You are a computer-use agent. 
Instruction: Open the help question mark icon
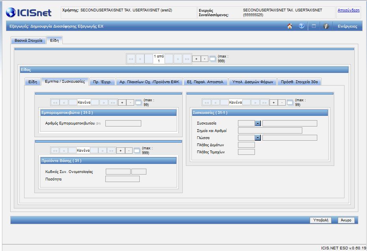coord(301,26)
